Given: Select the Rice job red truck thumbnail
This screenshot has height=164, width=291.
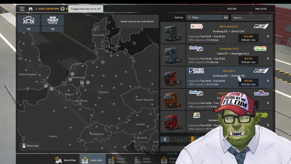Looking at the screenshot, I should tap(173, 77).
